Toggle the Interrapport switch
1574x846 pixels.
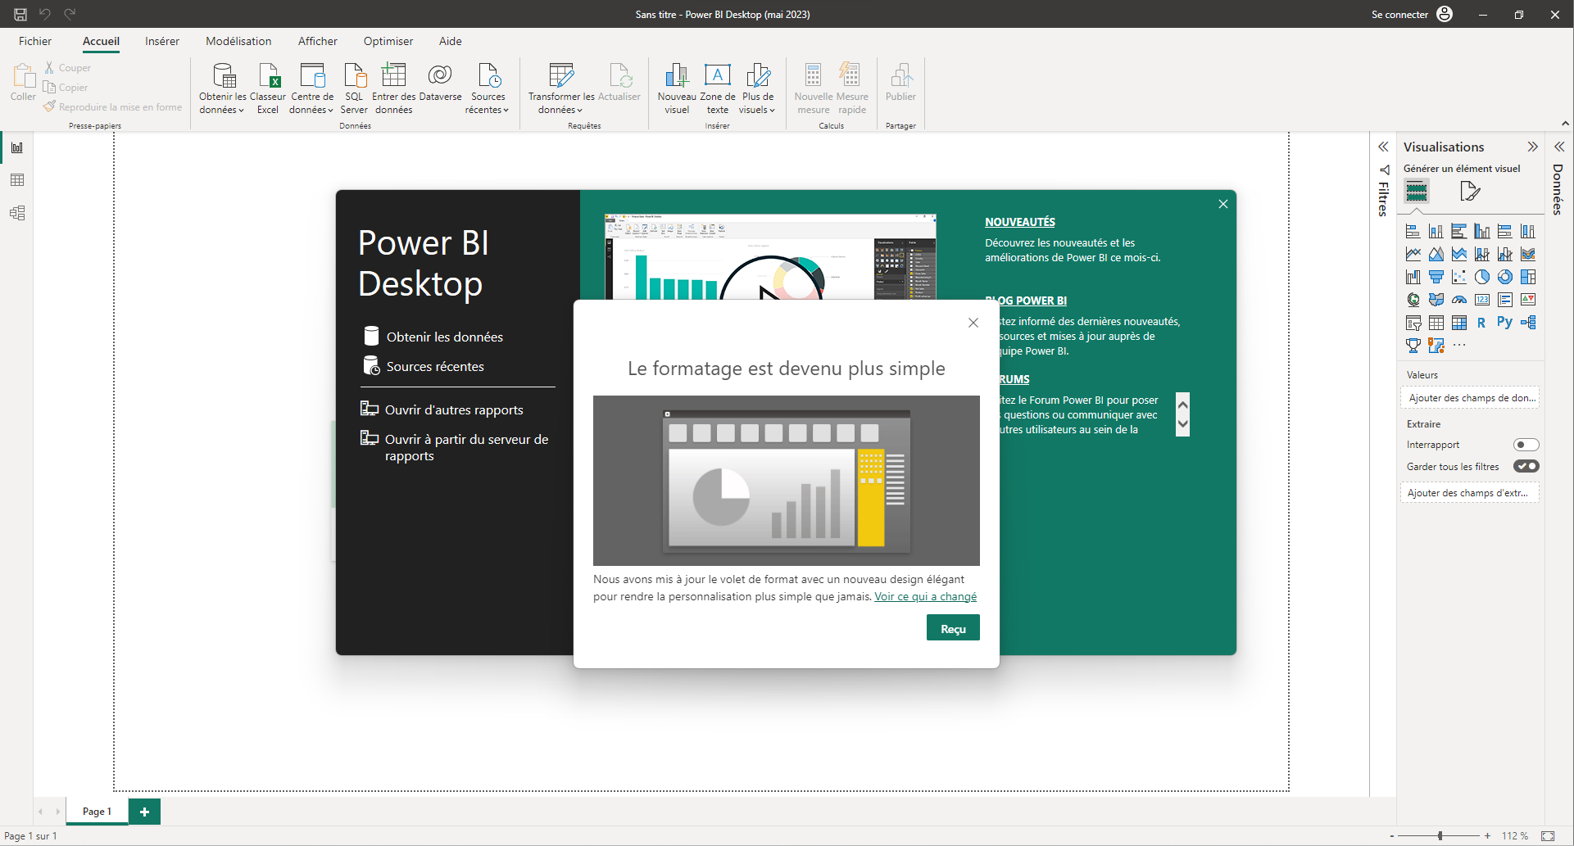coord(1526,445)
